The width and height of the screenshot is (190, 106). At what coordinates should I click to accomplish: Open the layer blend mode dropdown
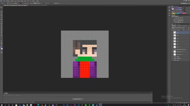pyautogui.click(x=176, y=28)
